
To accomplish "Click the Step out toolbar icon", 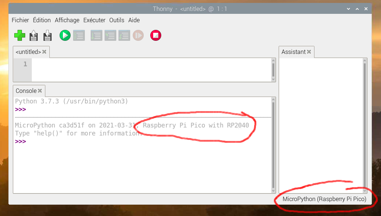I will [x=124, y=35].
